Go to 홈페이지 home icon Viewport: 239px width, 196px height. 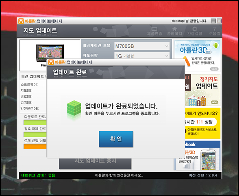coord(174,31)
